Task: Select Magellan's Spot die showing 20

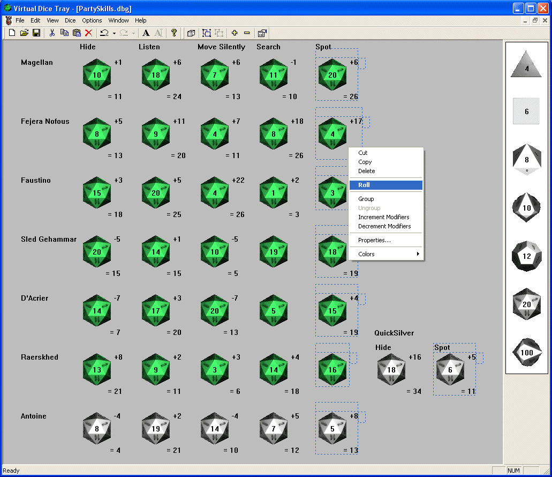Action: click(x=332, y=74)
